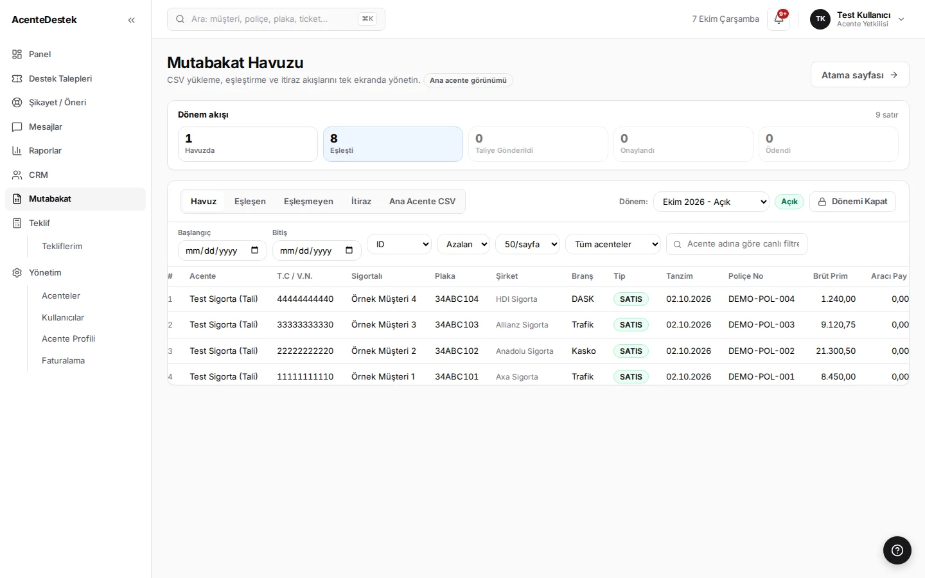925x578 pixels.
Task: Click the Dönemi Kapat button
Action: [x=852, y=202]
